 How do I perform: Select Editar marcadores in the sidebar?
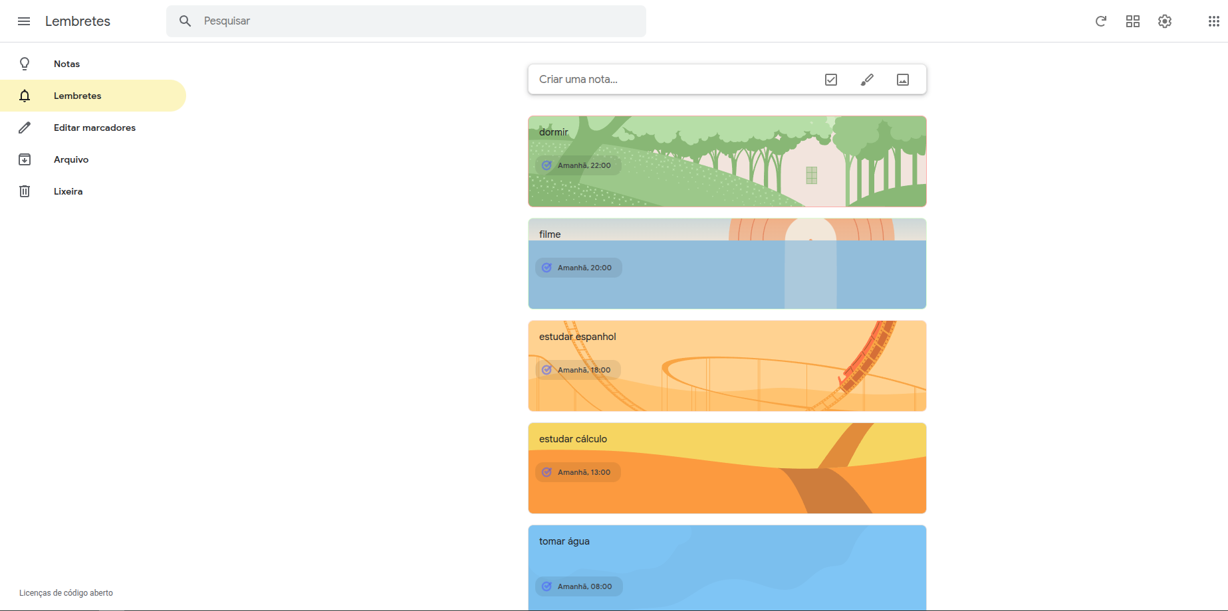(94, 128)
